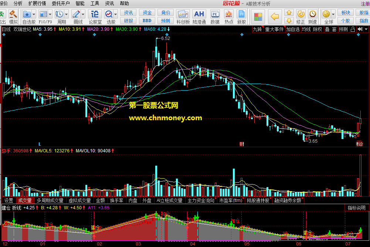Switch to 融资融券余额 indicator tab
Viewport: 370px width, 247px height.
pyautogui.click(x=288, y=200)
